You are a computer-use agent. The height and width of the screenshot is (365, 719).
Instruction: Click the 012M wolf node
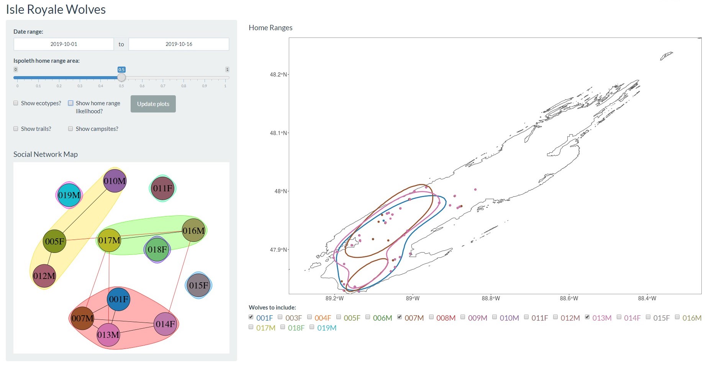tap(44, 276)
